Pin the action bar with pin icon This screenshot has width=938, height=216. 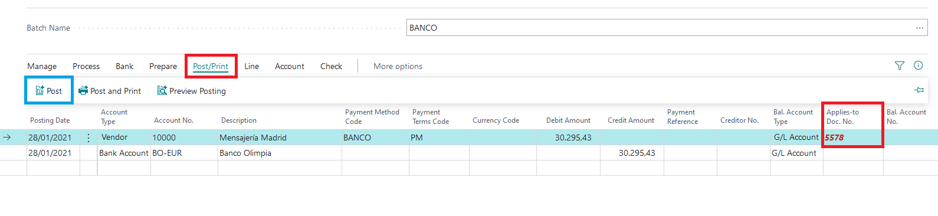pos(919,90)
